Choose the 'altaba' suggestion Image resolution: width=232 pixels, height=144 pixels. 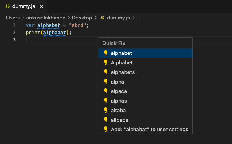point(145,110)
